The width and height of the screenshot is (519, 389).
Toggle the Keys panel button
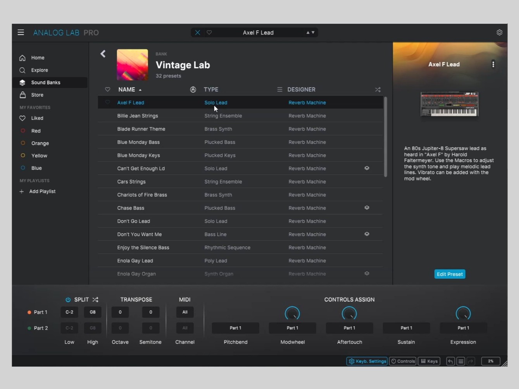pyautogui.click(x=429, y=361)
